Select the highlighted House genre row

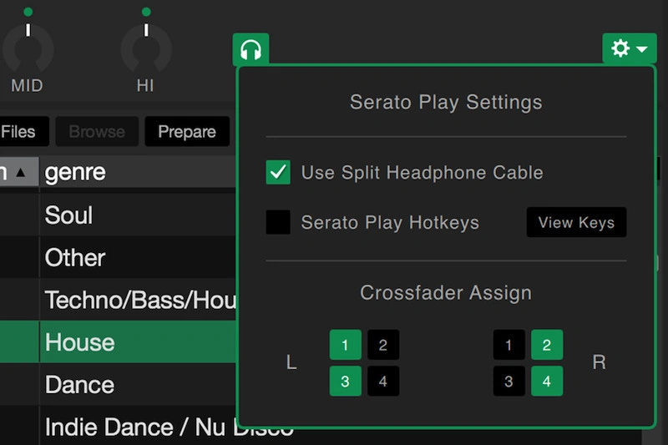pos(118,342)
